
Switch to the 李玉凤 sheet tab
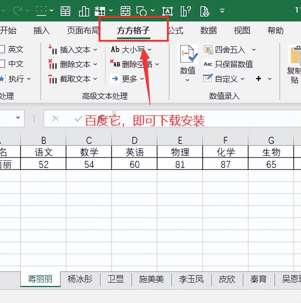click(191, 279)
